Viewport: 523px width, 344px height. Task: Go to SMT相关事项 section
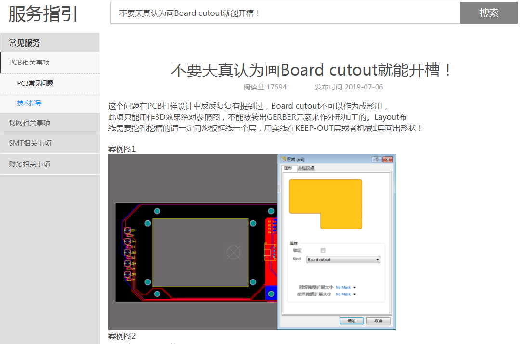[30, 143]
